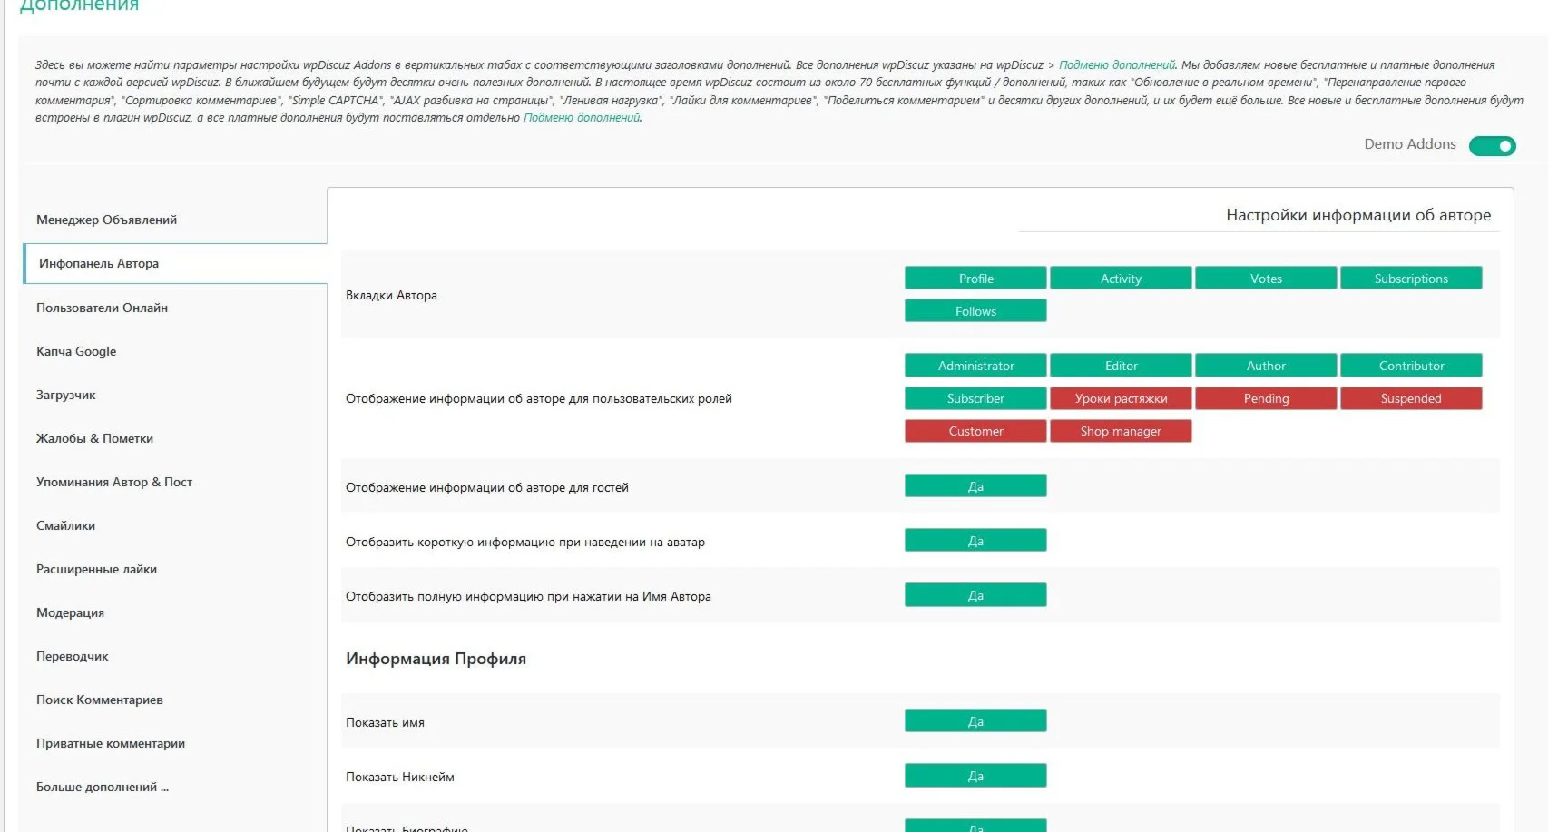Toggle the Profile author tab option

pyautogui.click(x=975, y=279)
